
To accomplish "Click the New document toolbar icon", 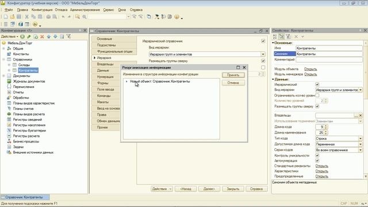I will point(6,17).
